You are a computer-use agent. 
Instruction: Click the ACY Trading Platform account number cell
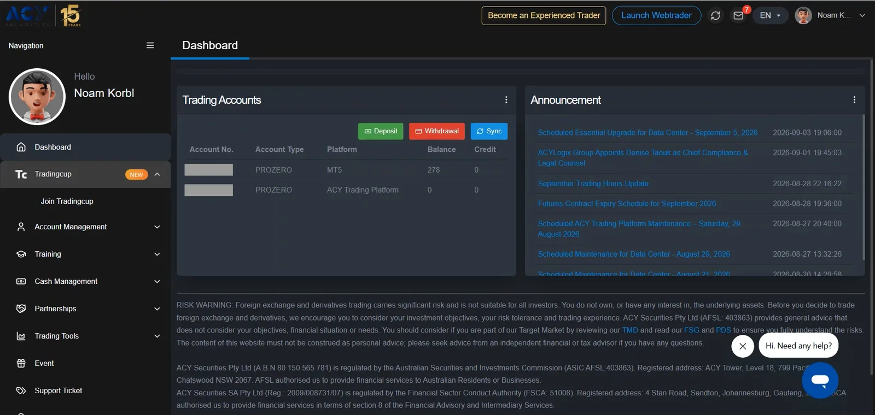[x=208, y=190]
